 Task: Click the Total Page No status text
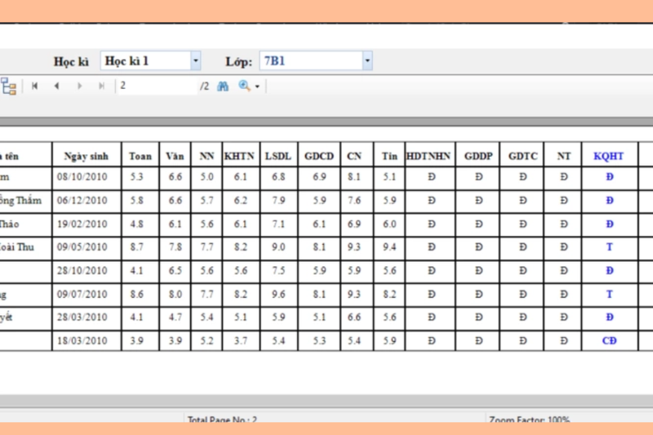pos(222,419)
